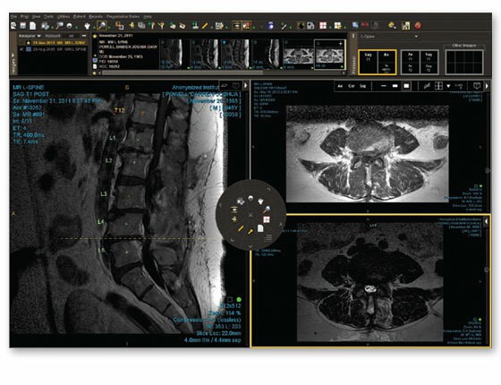501x385 pixels.
Task: Select the red grid layout icon in radial menu
Action: (267, 219)
